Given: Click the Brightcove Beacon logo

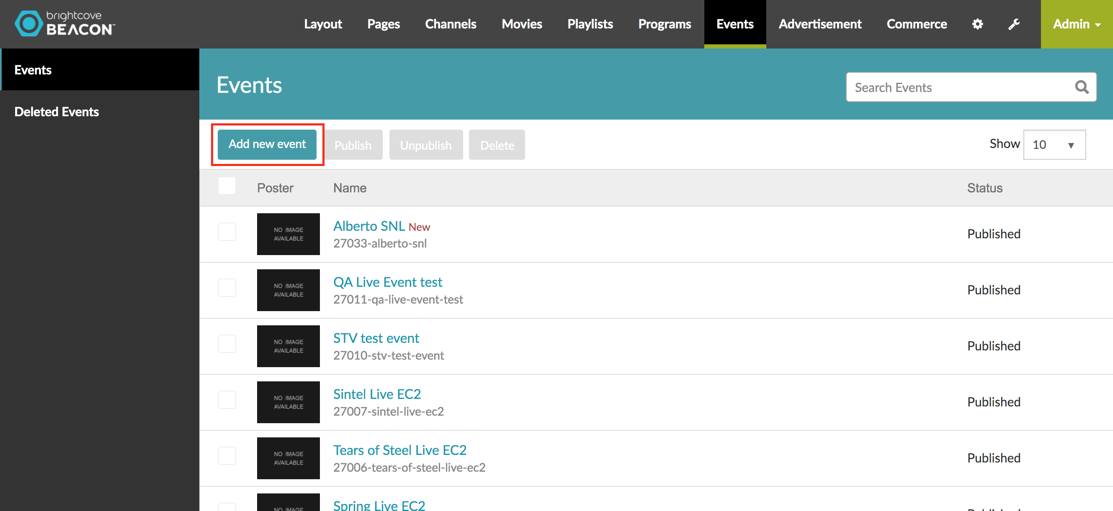Looking at the screenshot, I should coord(65,23).
